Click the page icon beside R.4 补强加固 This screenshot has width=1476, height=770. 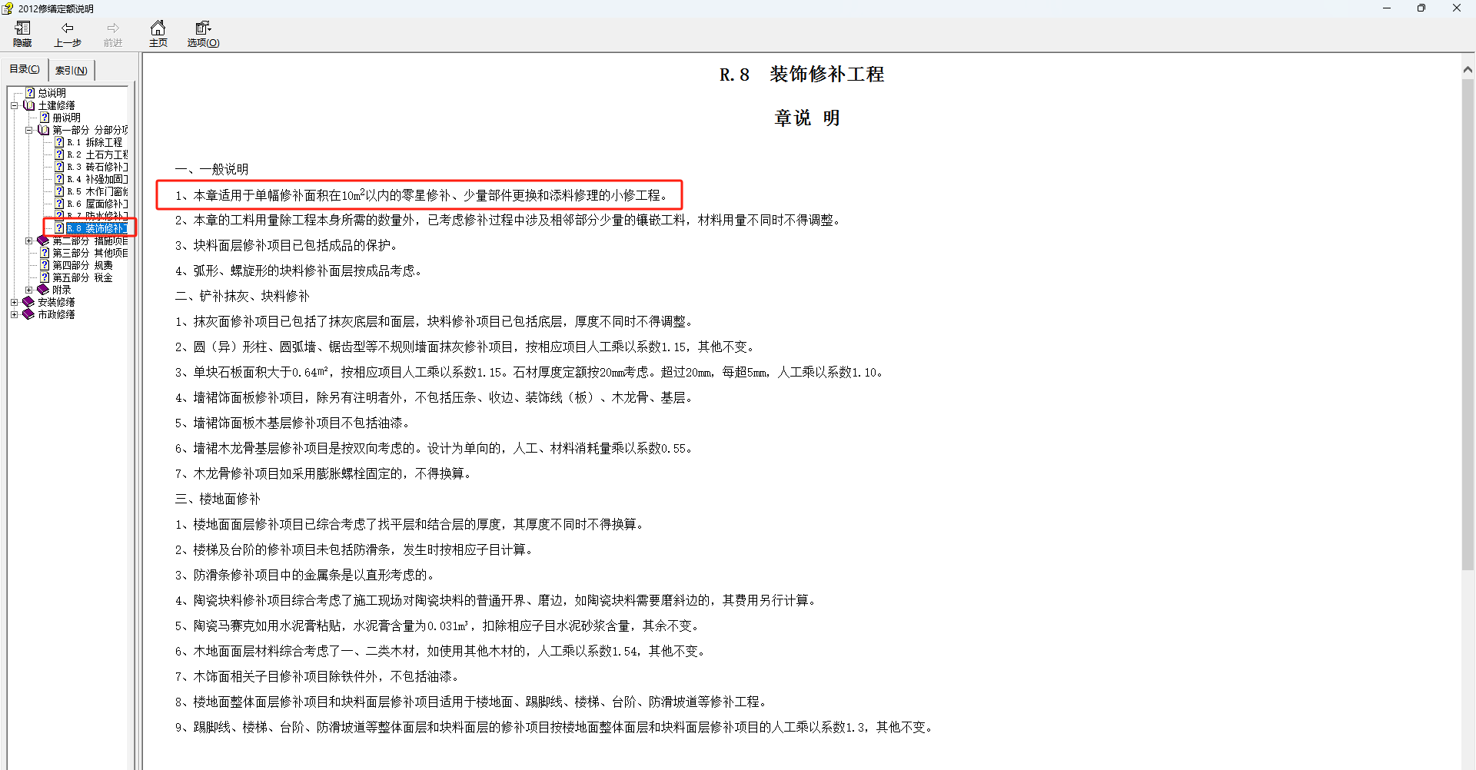(59, 179)
